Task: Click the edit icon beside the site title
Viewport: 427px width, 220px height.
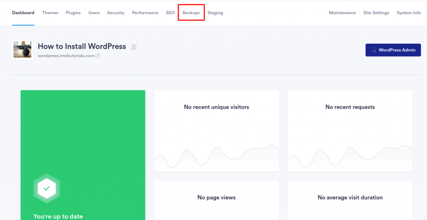Action: click(x=133, y=47)
